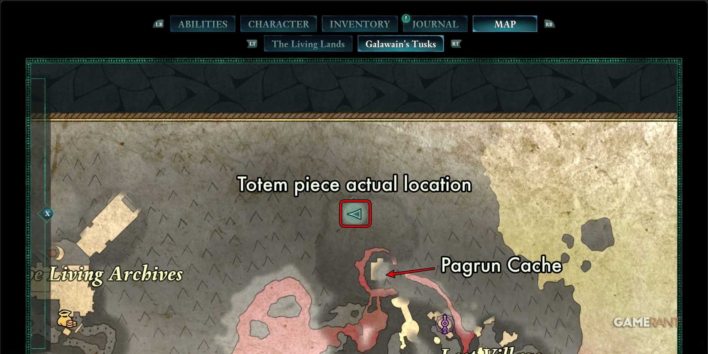Viewport: 708px width, 354px height.
Task: Switch to The Living Lands map
Action: pos(308,44)
